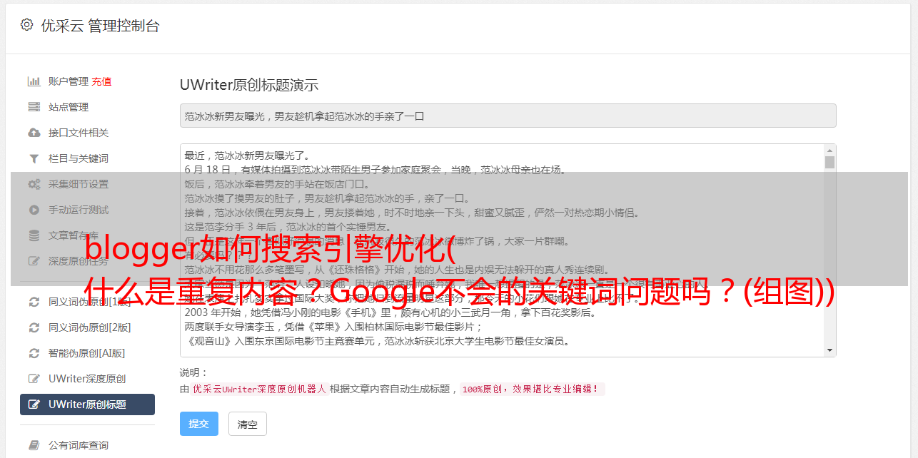Viewport: 918px width, 458px height.
Task: Clear the form with 清空 button
Action: (x=247, y=424)
